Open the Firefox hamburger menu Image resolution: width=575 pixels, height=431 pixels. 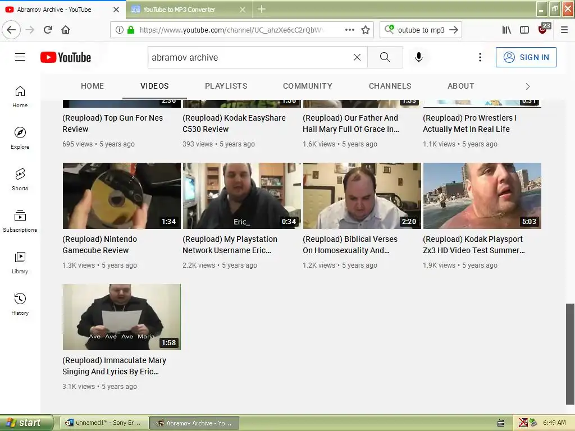click(564, 30)
